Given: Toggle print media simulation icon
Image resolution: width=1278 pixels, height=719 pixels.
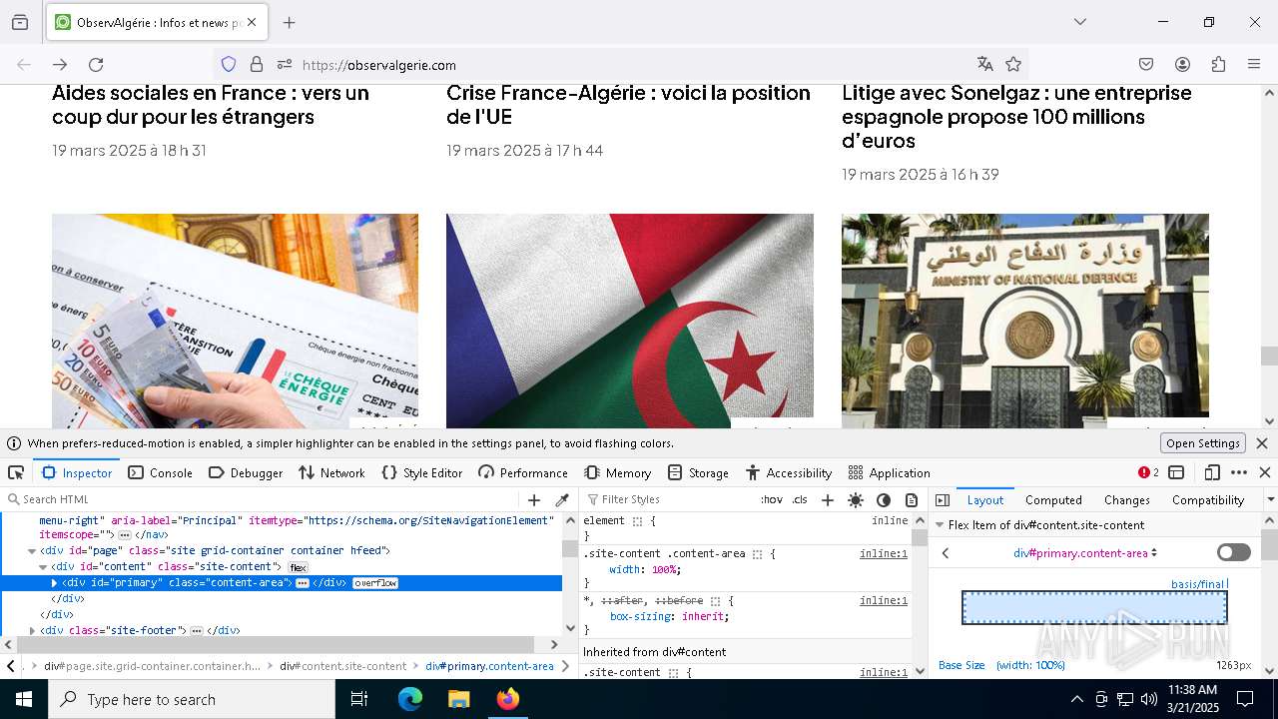Looking at the screenshot, I should [x=912, y=500].
